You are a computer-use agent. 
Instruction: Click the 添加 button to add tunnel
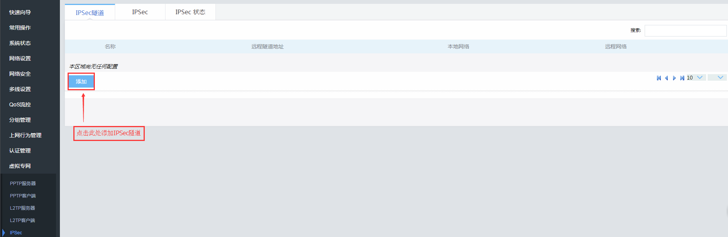click(x=81, y=81)
